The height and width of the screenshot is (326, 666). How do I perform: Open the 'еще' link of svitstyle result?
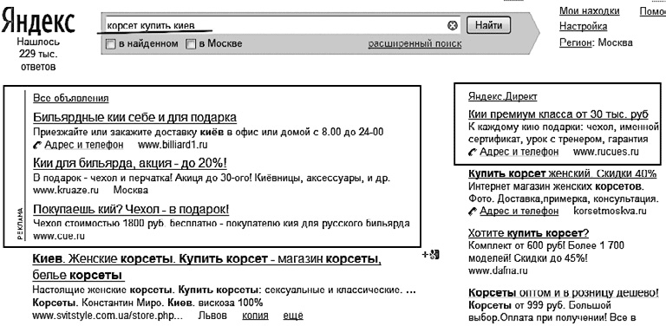point(293,316)
